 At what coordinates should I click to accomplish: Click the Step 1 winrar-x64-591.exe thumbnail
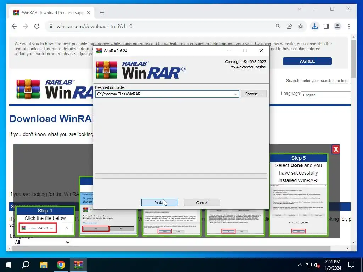tap(38, 228)
